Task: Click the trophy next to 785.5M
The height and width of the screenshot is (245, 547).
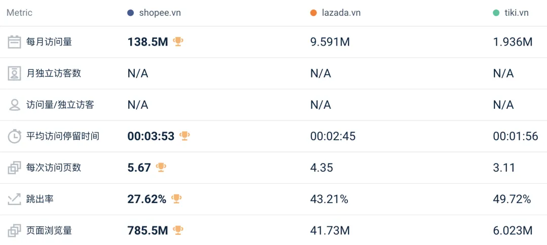Action: [x=178, y=230]
